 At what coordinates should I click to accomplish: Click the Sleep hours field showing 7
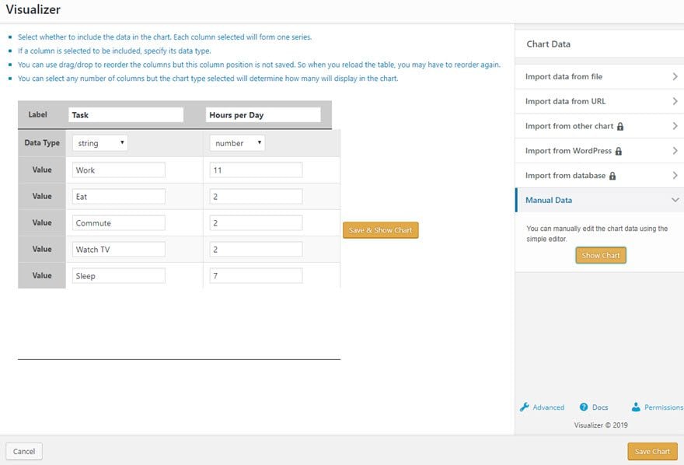pos(256,276)
